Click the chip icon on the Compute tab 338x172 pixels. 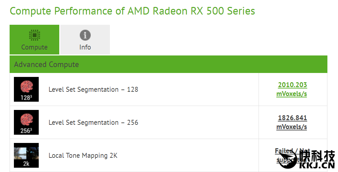pyautogui.click(x=34, y=35)
